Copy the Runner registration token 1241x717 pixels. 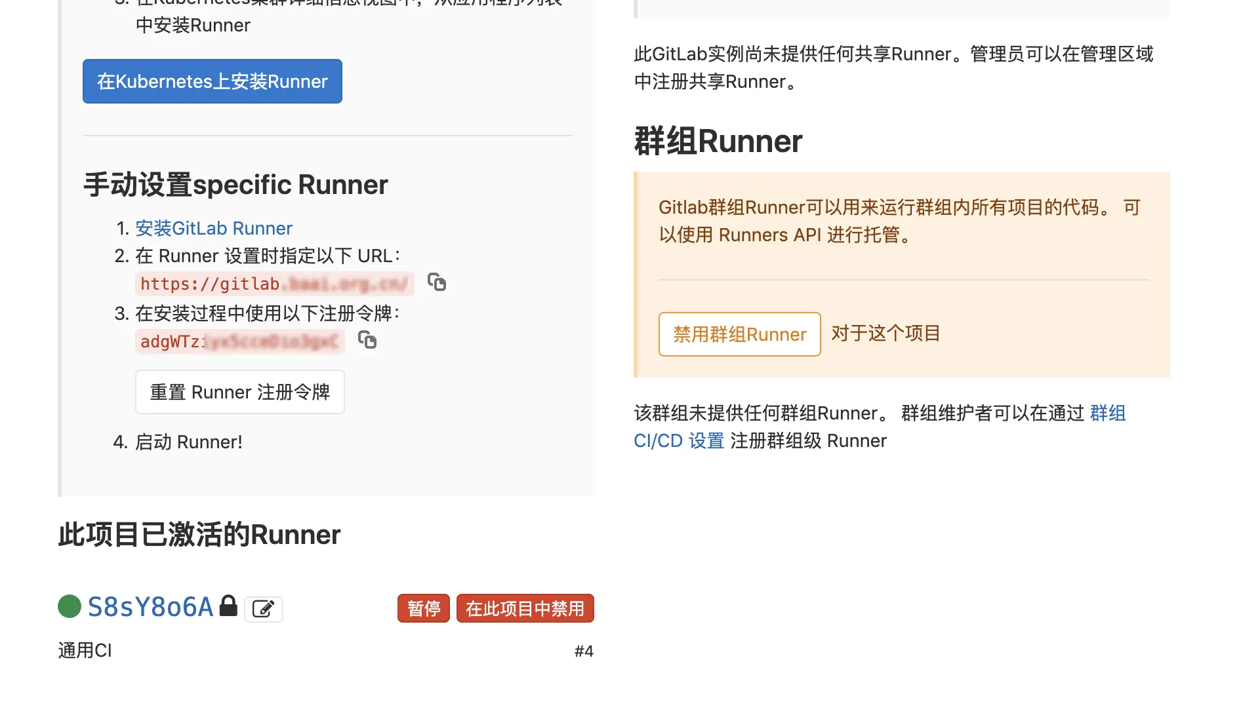368,341
